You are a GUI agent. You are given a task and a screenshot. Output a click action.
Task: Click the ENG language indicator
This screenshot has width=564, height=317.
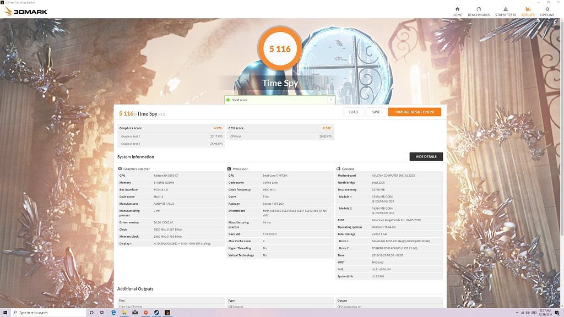(x=534, y=313)
